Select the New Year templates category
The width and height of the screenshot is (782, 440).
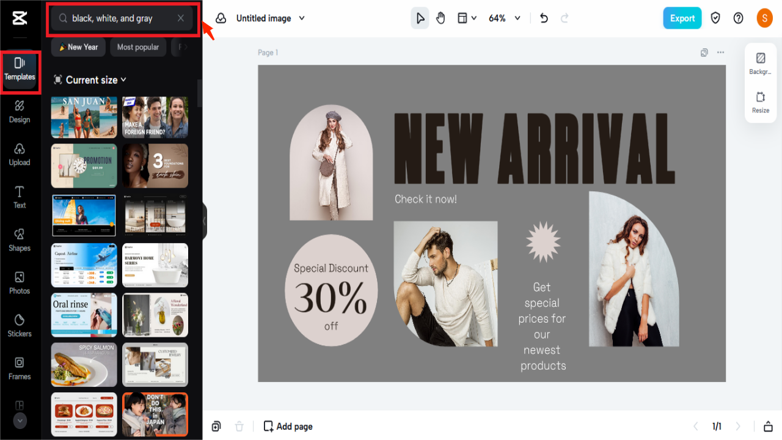(x=78, y=46)
